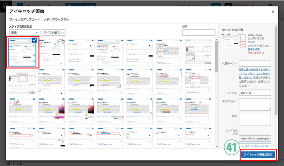
Task: Close the アイキャッチ画像 dialog with the X
Action: (273, 12)
